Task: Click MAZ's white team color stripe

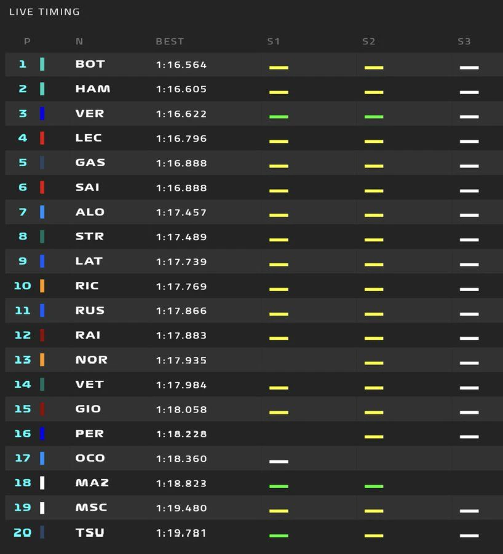Action: tap(42, 483)
